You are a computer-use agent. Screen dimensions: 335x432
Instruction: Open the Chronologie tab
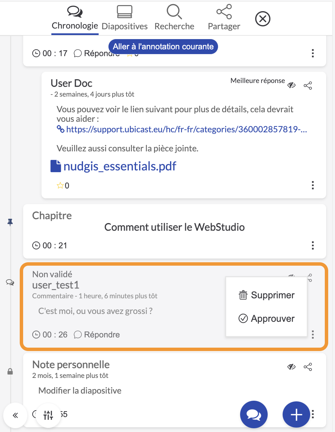[75, 18]
